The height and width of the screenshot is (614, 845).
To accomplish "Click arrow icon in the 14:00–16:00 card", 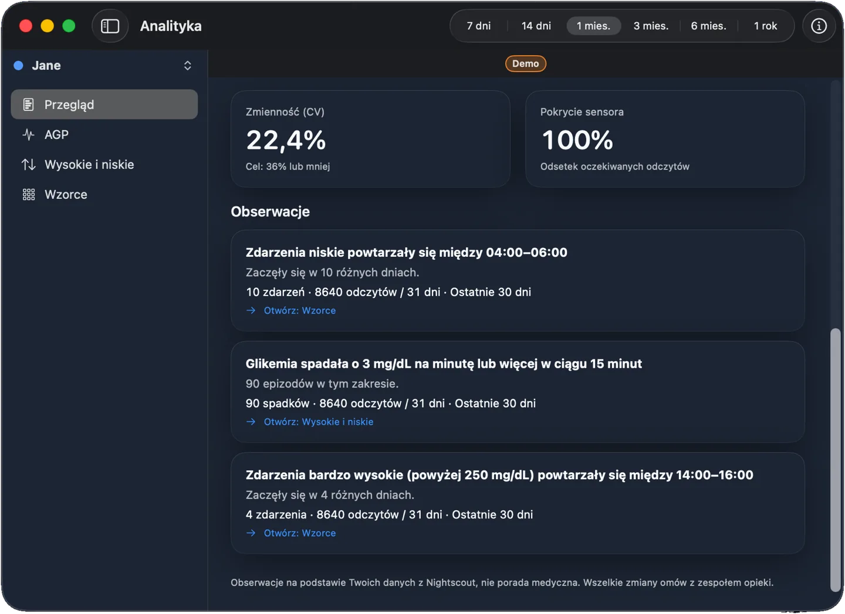I will [x=251, y=533].
